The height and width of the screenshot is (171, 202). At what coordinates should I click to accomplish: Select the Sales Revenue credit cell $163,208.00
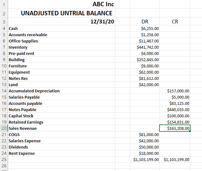click(175, 128)
